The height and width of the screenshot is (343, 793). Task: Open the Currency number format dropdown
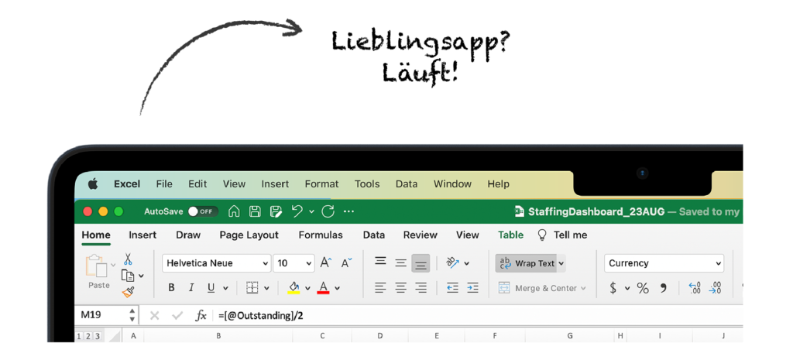click(664, 263)
